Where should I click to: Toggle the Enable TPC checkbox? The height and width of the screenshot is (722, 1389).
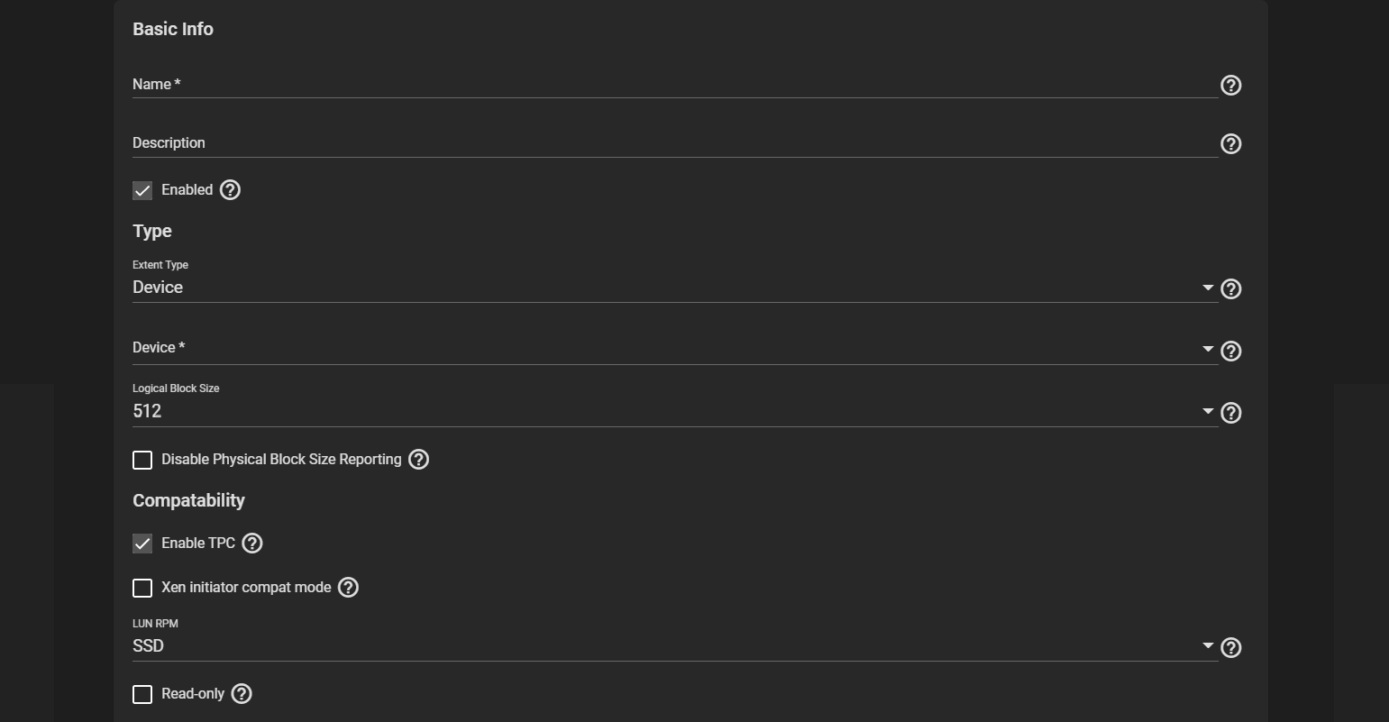(x=142, y=544)
